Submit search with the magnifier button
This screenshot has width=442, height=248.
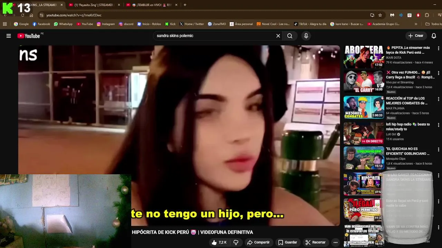point(290,36)
